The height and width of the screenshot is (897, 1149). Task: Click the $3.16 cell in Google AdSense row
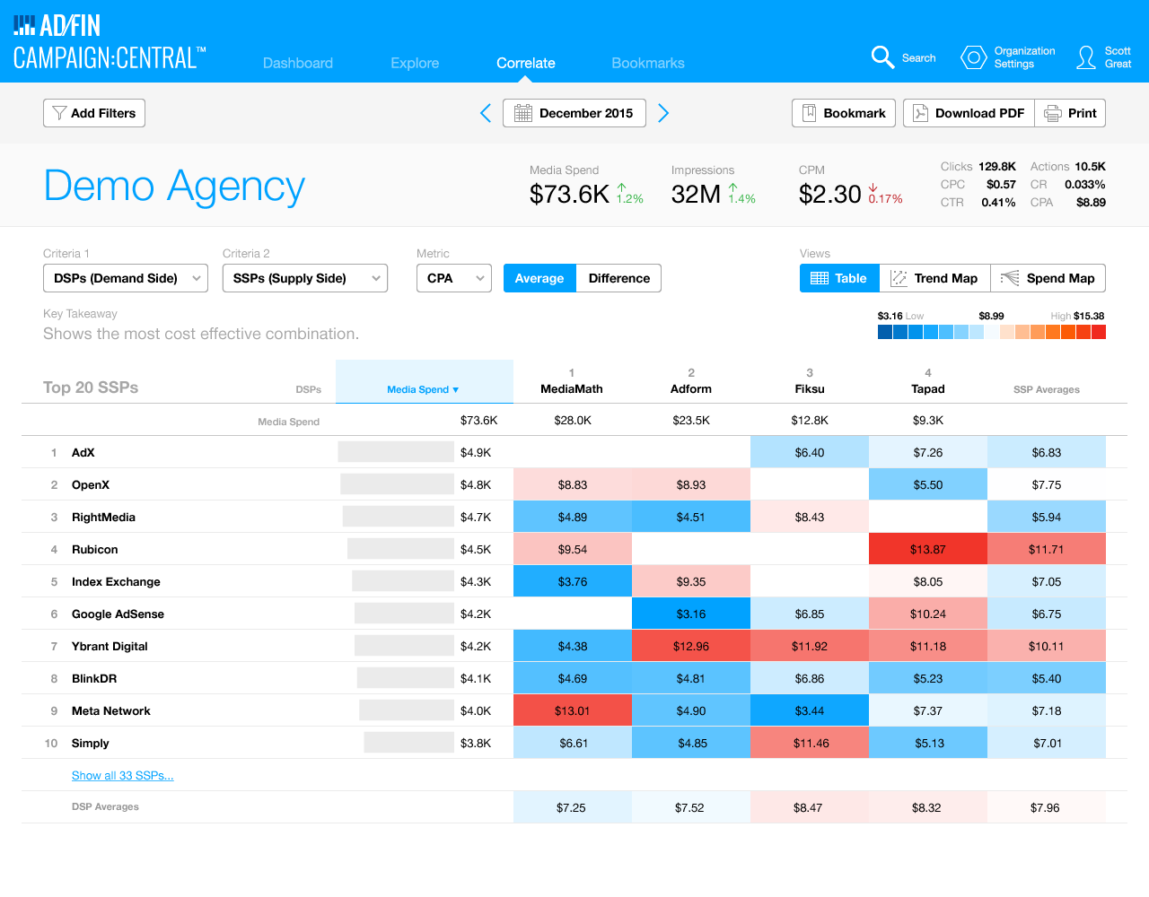691,614
